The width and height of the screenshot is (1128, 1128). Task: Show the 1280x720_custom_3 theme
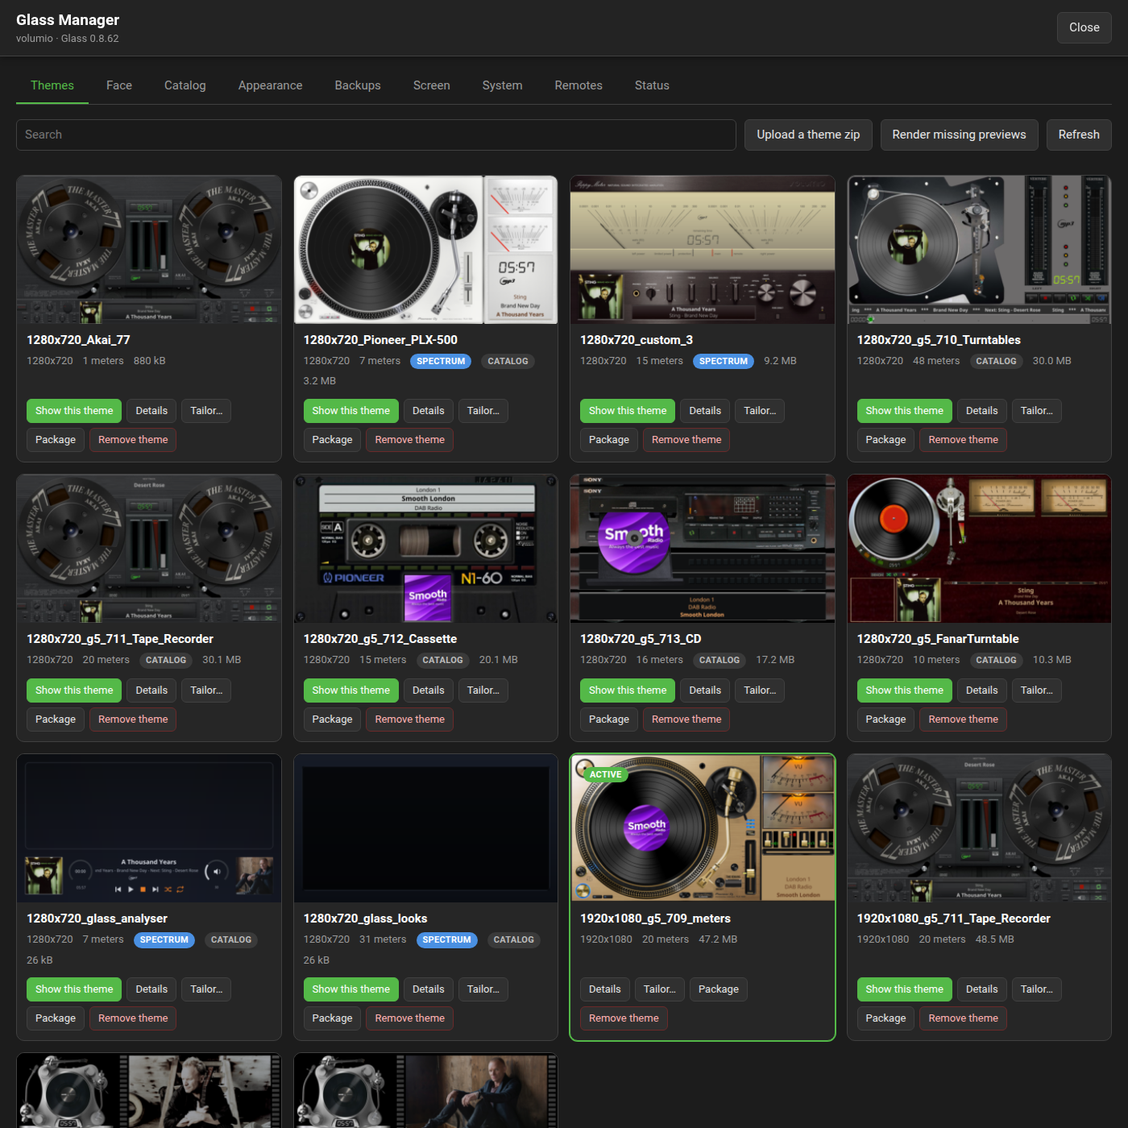pyautogui.click(x=628, y=411)
